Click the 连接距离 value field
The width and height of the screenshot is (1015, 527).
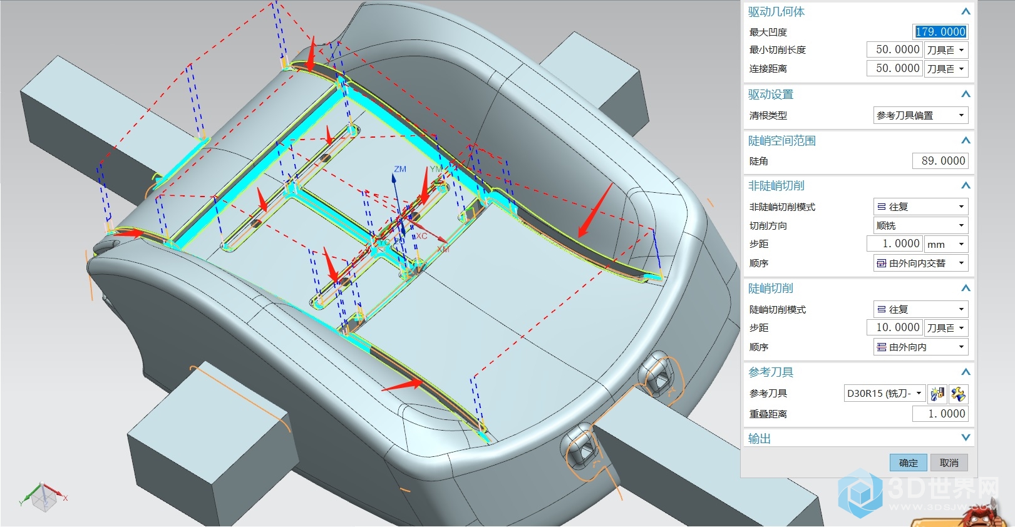895,69
